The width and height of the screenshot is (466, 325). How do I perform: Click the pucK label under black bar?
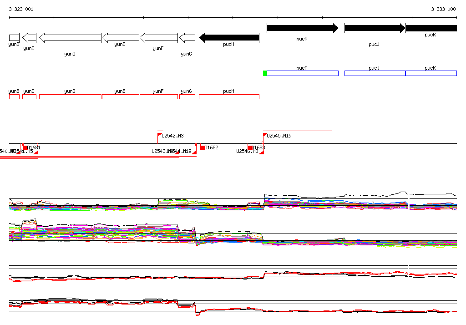pos(430,35)
